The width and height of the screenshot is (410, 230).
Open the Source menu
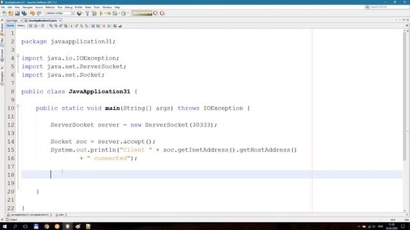pos(39,7)
